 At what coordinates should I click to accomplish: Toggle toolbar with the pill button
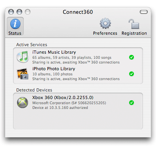144,12
